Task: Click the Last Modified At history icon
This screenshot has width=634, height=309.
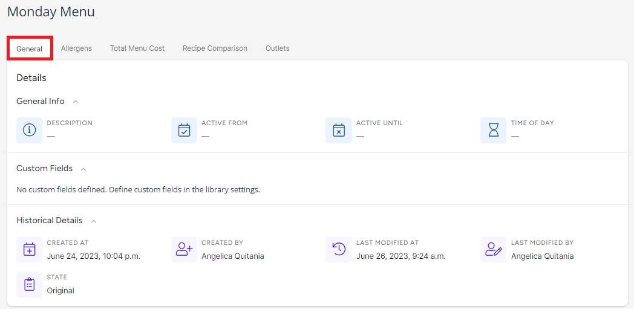Action: coord(338,249)
